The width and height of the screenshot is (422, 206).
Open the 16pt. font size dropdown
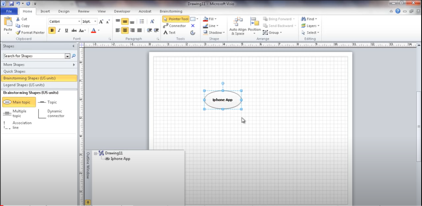point(96,22)
